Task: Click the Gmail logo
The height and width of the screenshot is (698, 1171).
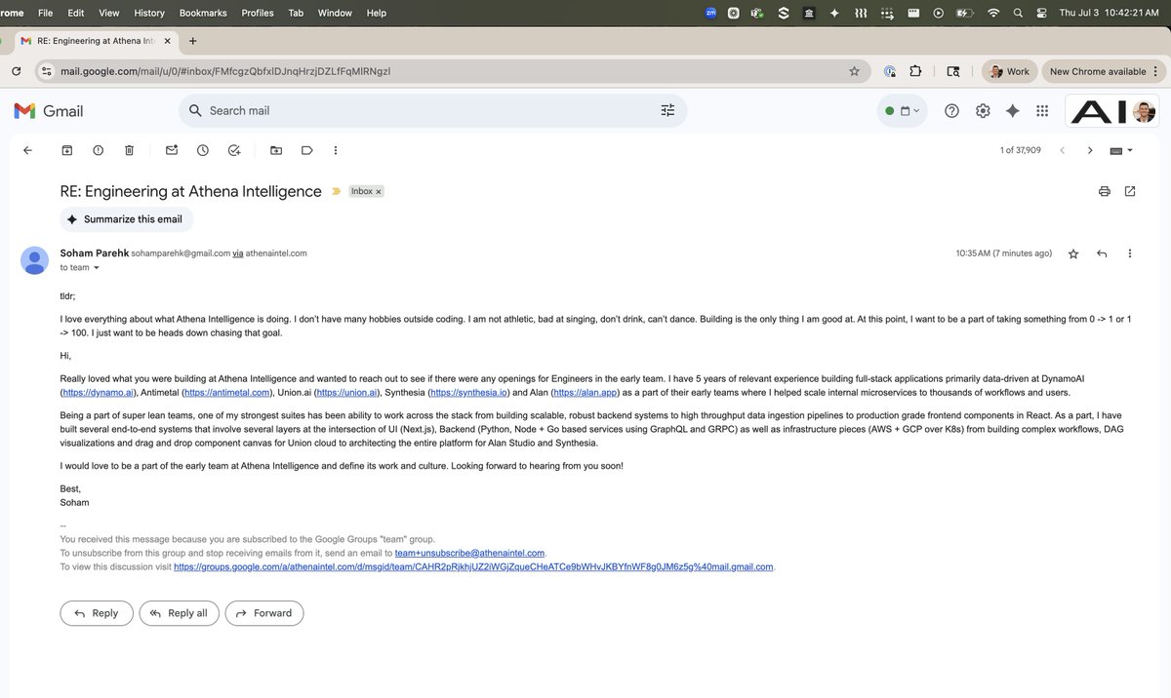Action: [x=49, y=111]
